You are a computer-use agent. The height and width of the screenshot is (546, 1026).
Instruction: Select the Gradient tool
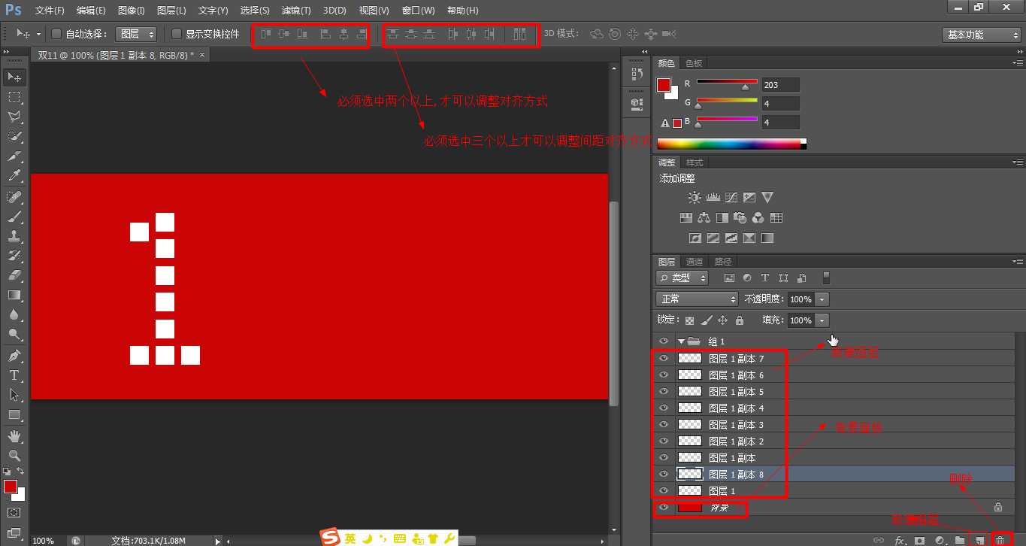14,295
